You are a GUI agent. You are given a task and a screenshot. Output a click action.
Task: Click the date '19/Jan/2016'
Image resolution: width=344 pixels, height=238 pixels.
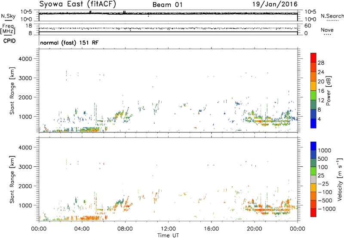point(275,4)
